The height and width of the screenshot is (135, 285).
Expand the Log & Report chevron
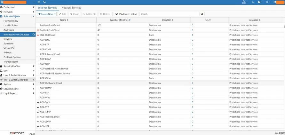(x=34, y=93)
